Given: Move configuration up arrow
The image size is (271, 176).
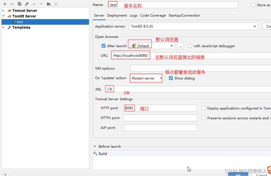Looking at the screenshot, I should (34, 4).
